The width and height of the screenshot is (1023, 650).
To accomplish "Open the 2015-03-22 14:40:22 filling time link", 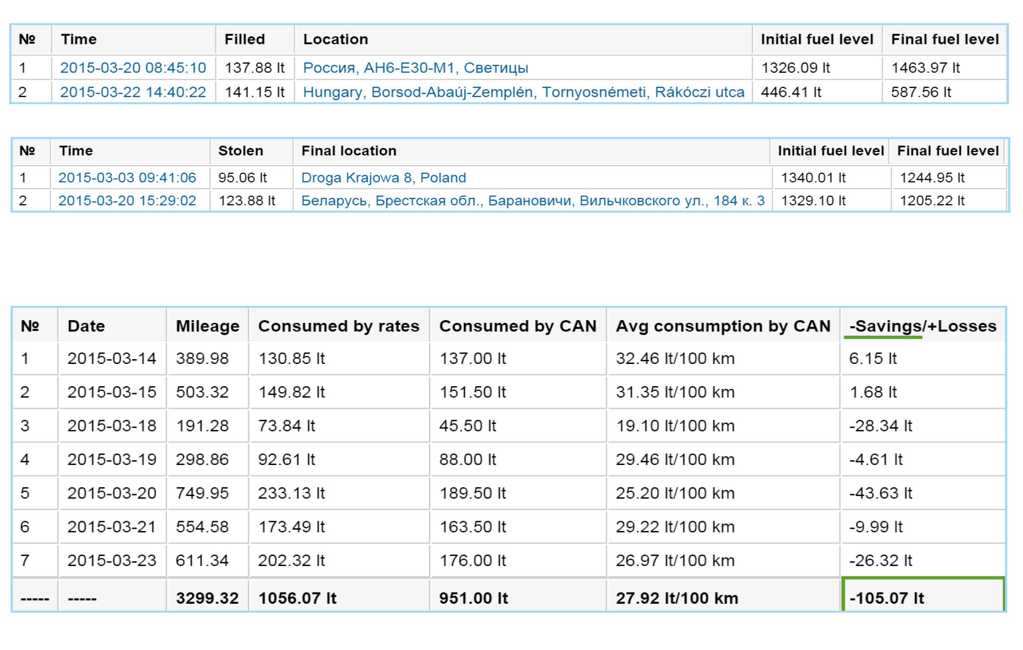I will [133, 92].
